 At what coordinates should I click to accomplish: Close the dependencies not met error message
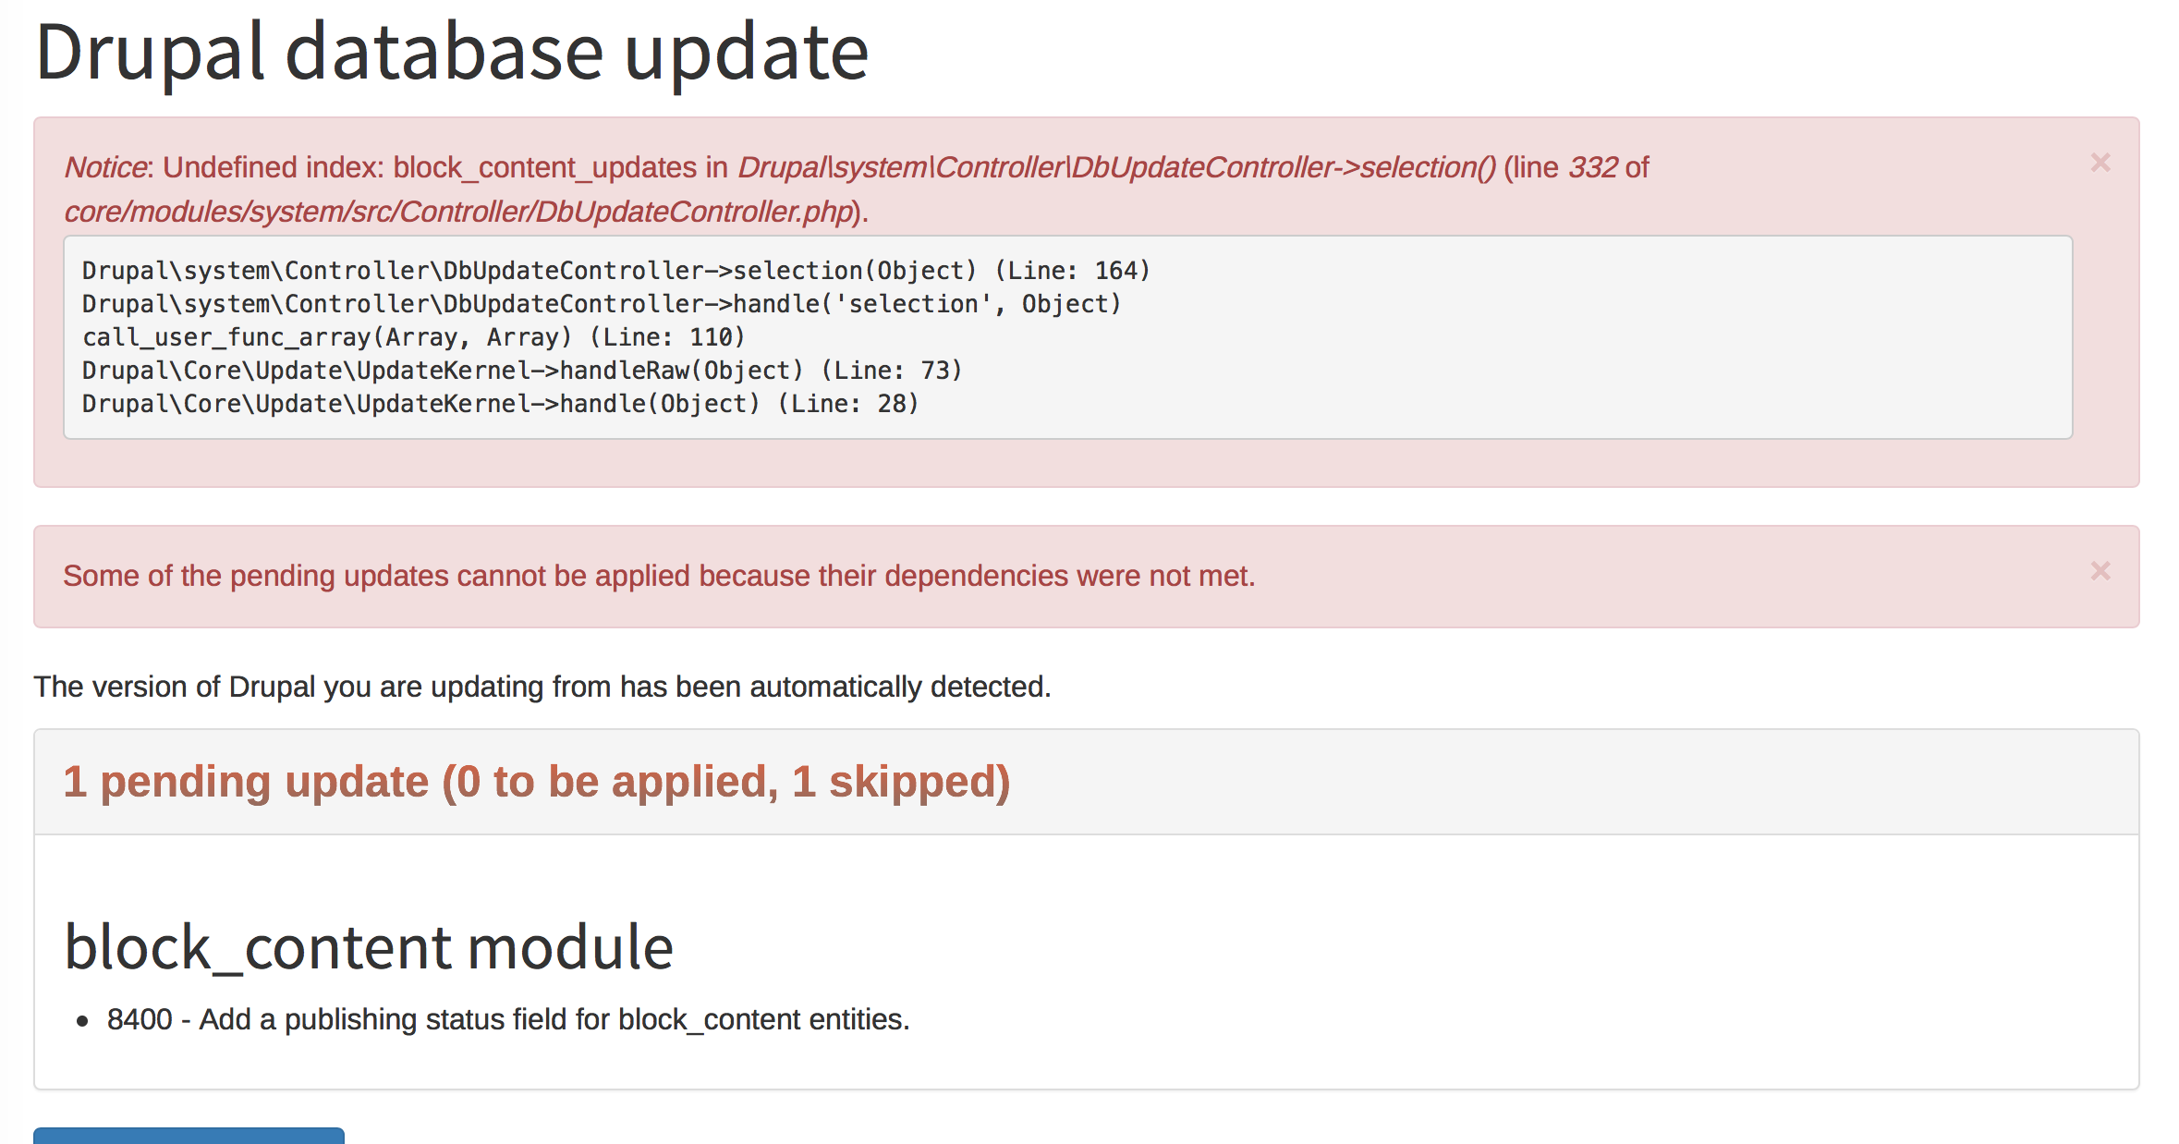tap(2100, 571)
